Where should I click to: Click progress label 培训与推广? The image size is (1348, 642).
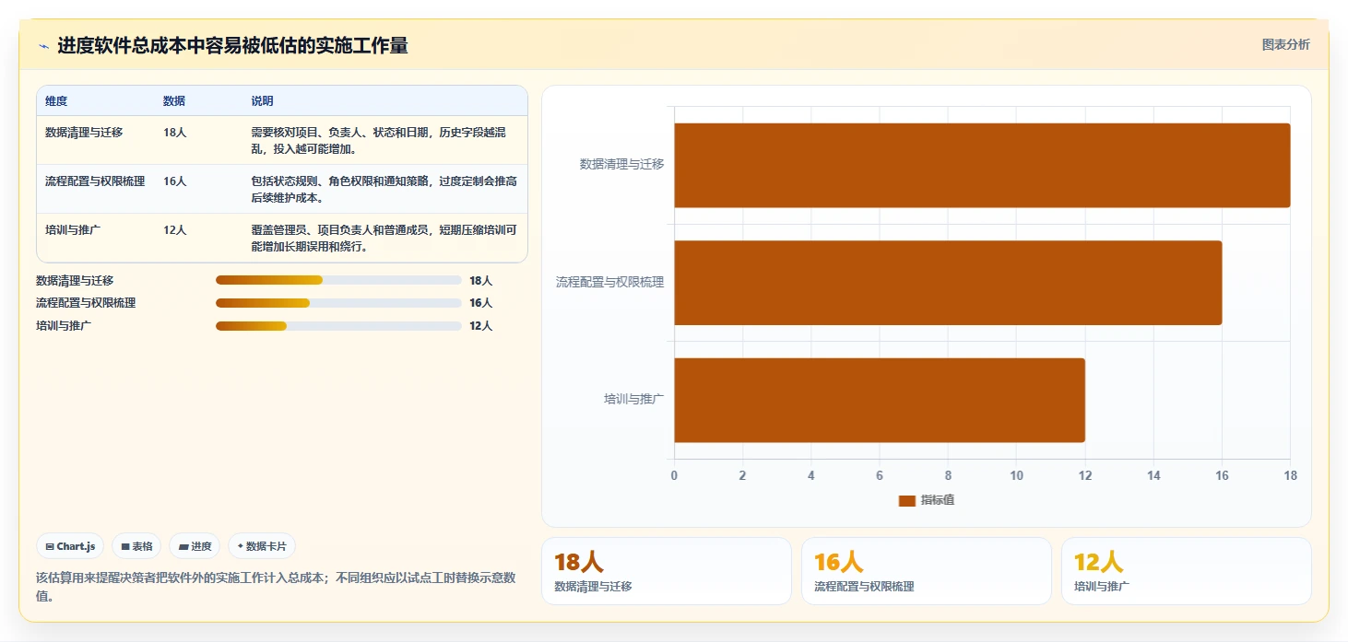[64, 326]
